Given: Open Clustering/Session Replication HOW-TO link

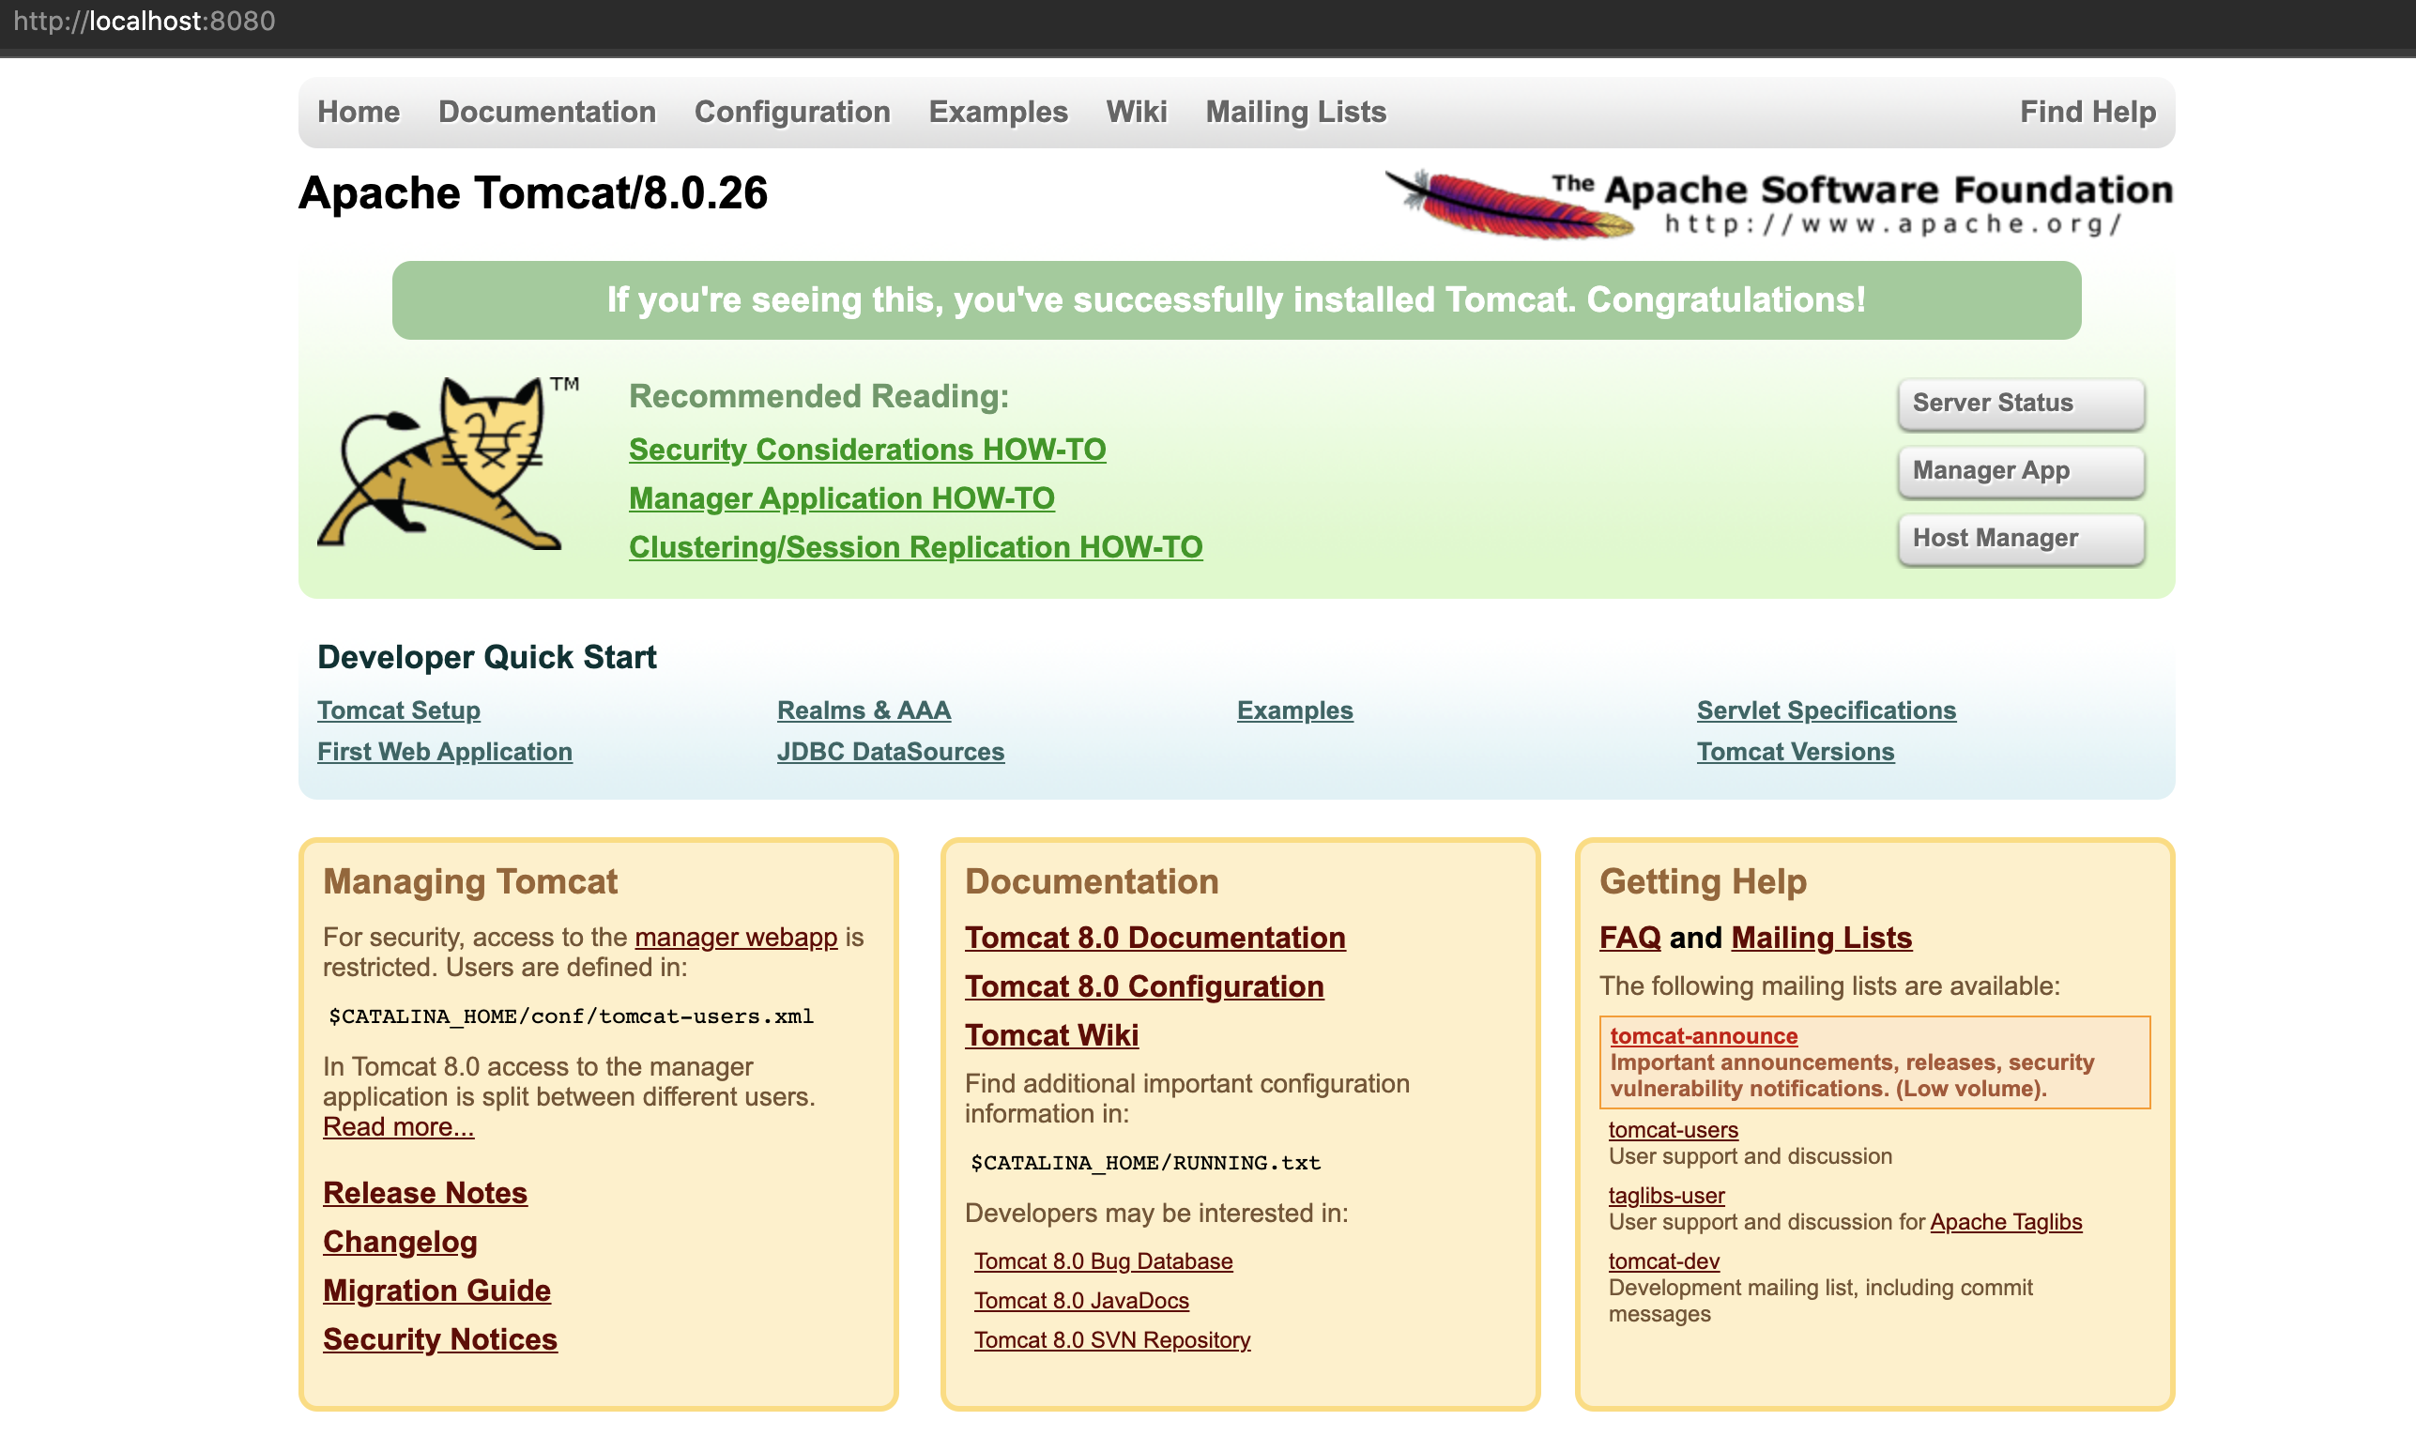Looking at the screenshot, I should pyautogui.click(x=914, y=548).
